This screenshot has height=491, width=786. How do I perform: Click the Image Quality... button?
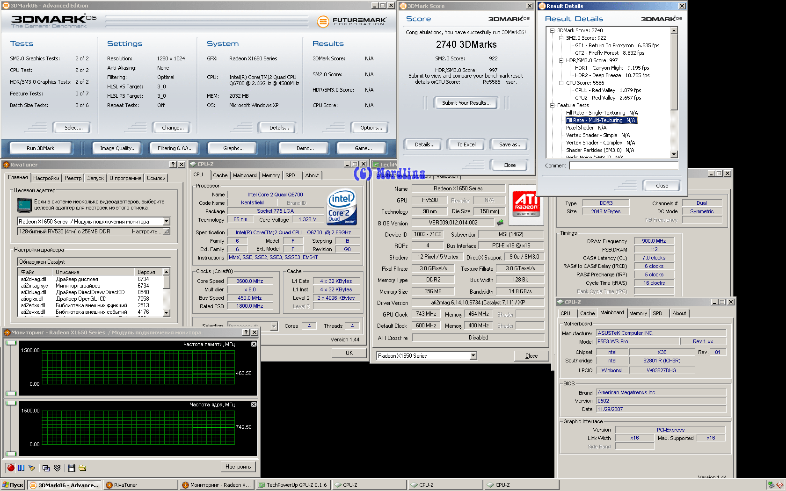[x=118, y=148]
